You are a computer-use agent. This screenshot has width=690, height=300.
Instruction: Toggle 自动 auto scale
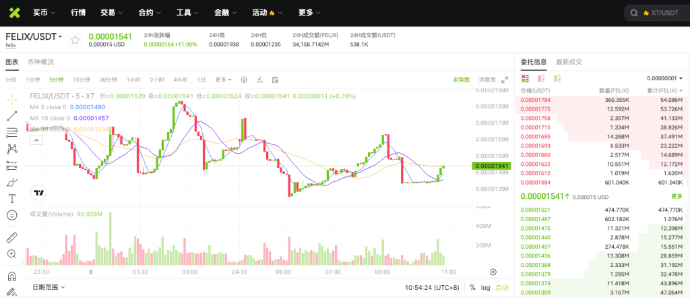tap(502, 288)
